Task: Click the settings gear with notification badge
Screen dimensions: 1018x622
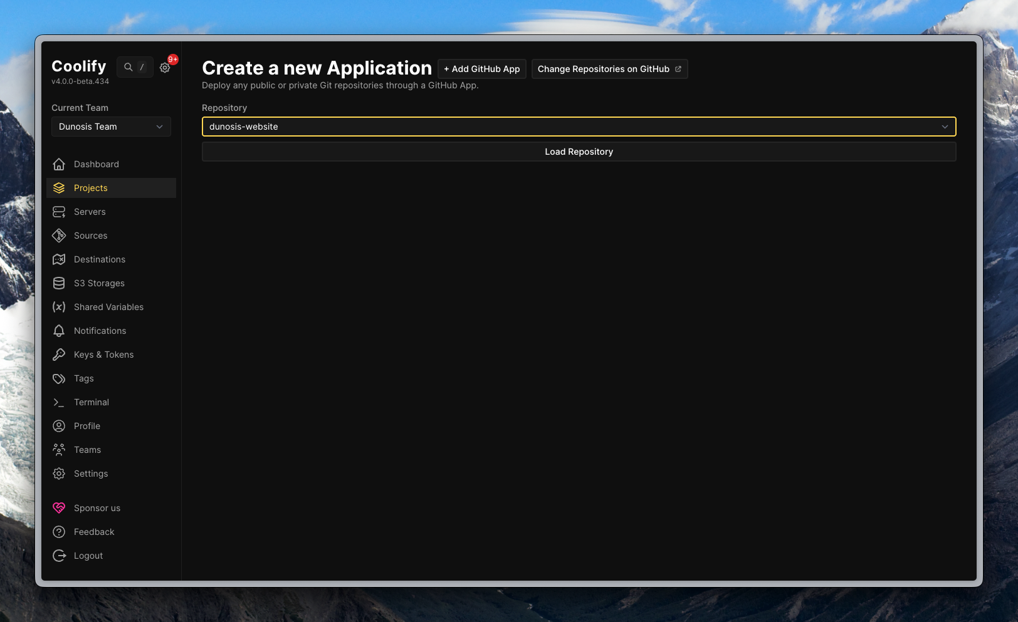Action: pyautogui.click(x=165, y=67)
